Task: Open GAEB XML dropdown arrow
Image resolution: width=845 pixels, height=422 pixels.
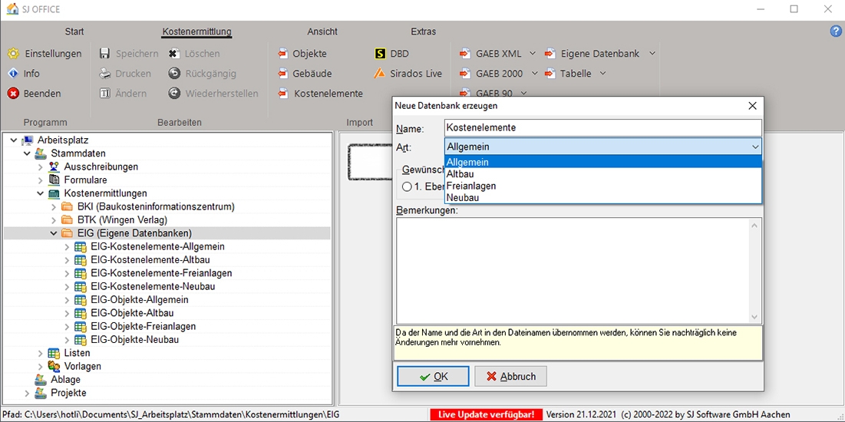Action: click(533, 54)
